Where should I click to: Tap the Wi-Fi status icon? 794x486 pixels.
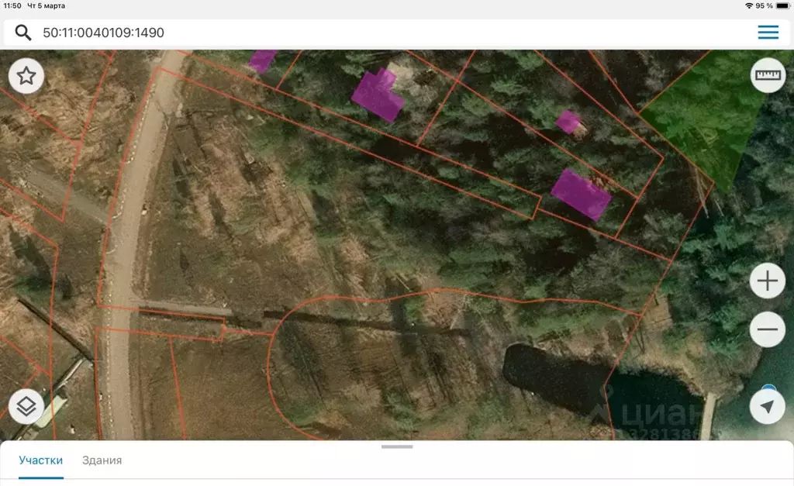pyautogui.click(x=749, y=5)
